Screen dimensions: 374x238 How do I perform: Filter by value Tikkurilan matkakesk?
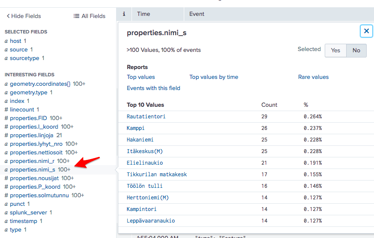tap(157, 175)
